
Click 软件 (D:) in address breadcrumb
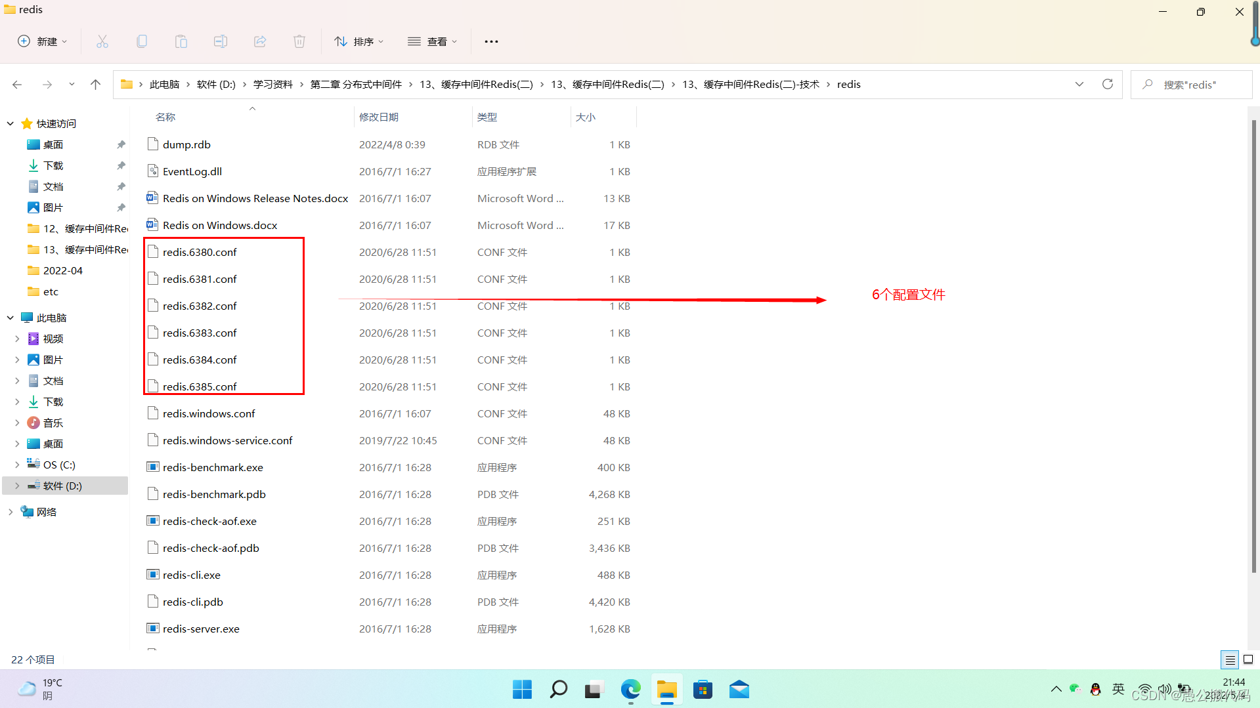click(216, 85)
